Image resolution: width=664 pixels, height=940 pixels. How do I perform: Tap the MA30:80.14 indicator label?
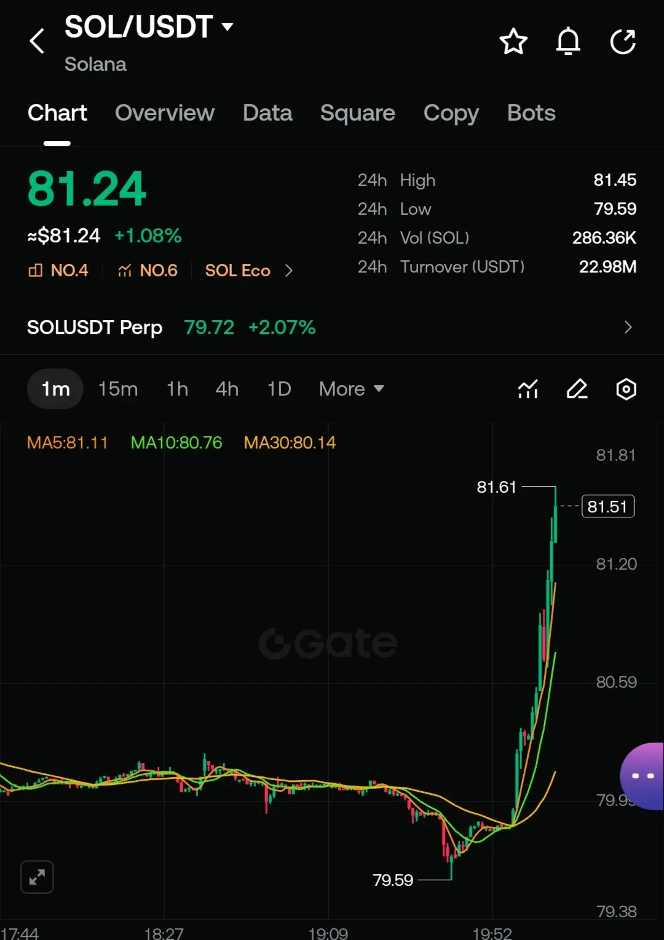(x=290, y=443)
